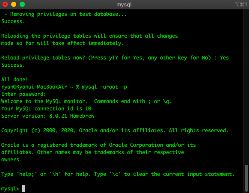This screenshot has width=249, height=193.
Task: Click the first 'Success.' line
Action: click(x=13, y=21)
